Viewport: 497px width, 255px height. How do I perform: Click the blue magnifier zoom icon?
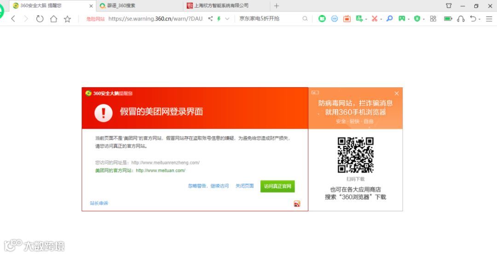[390, 19]
